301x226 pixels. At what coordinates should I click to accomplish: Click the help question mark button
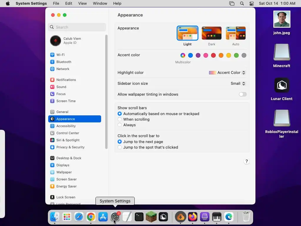pos(247,162)
